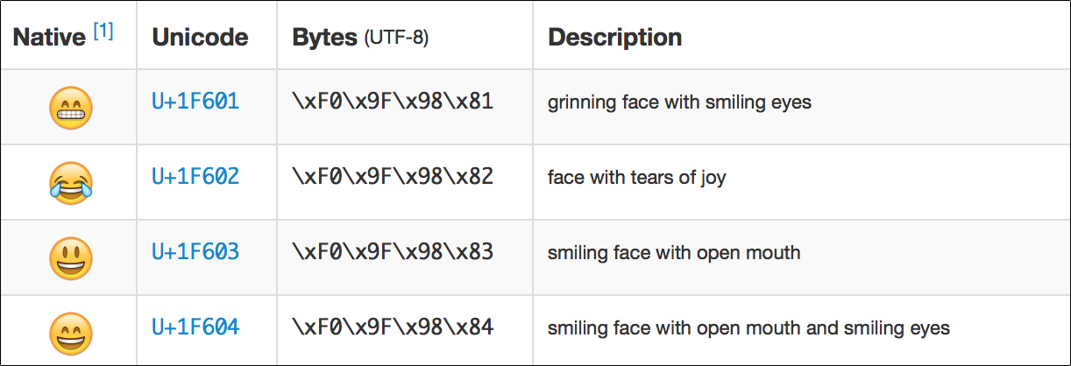Screen dimensions: 1071x366
Task: Click the Description column header
Action: [x=614, y=38]
